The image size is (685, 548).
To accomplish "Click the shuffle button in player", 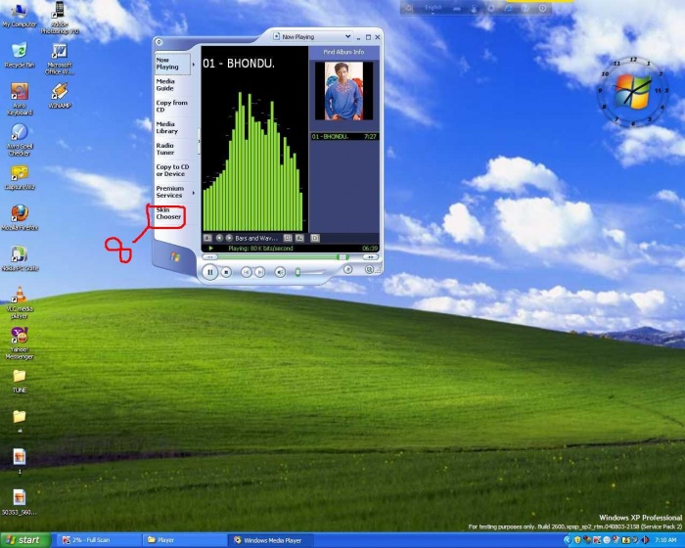I will tap(347, 269).
